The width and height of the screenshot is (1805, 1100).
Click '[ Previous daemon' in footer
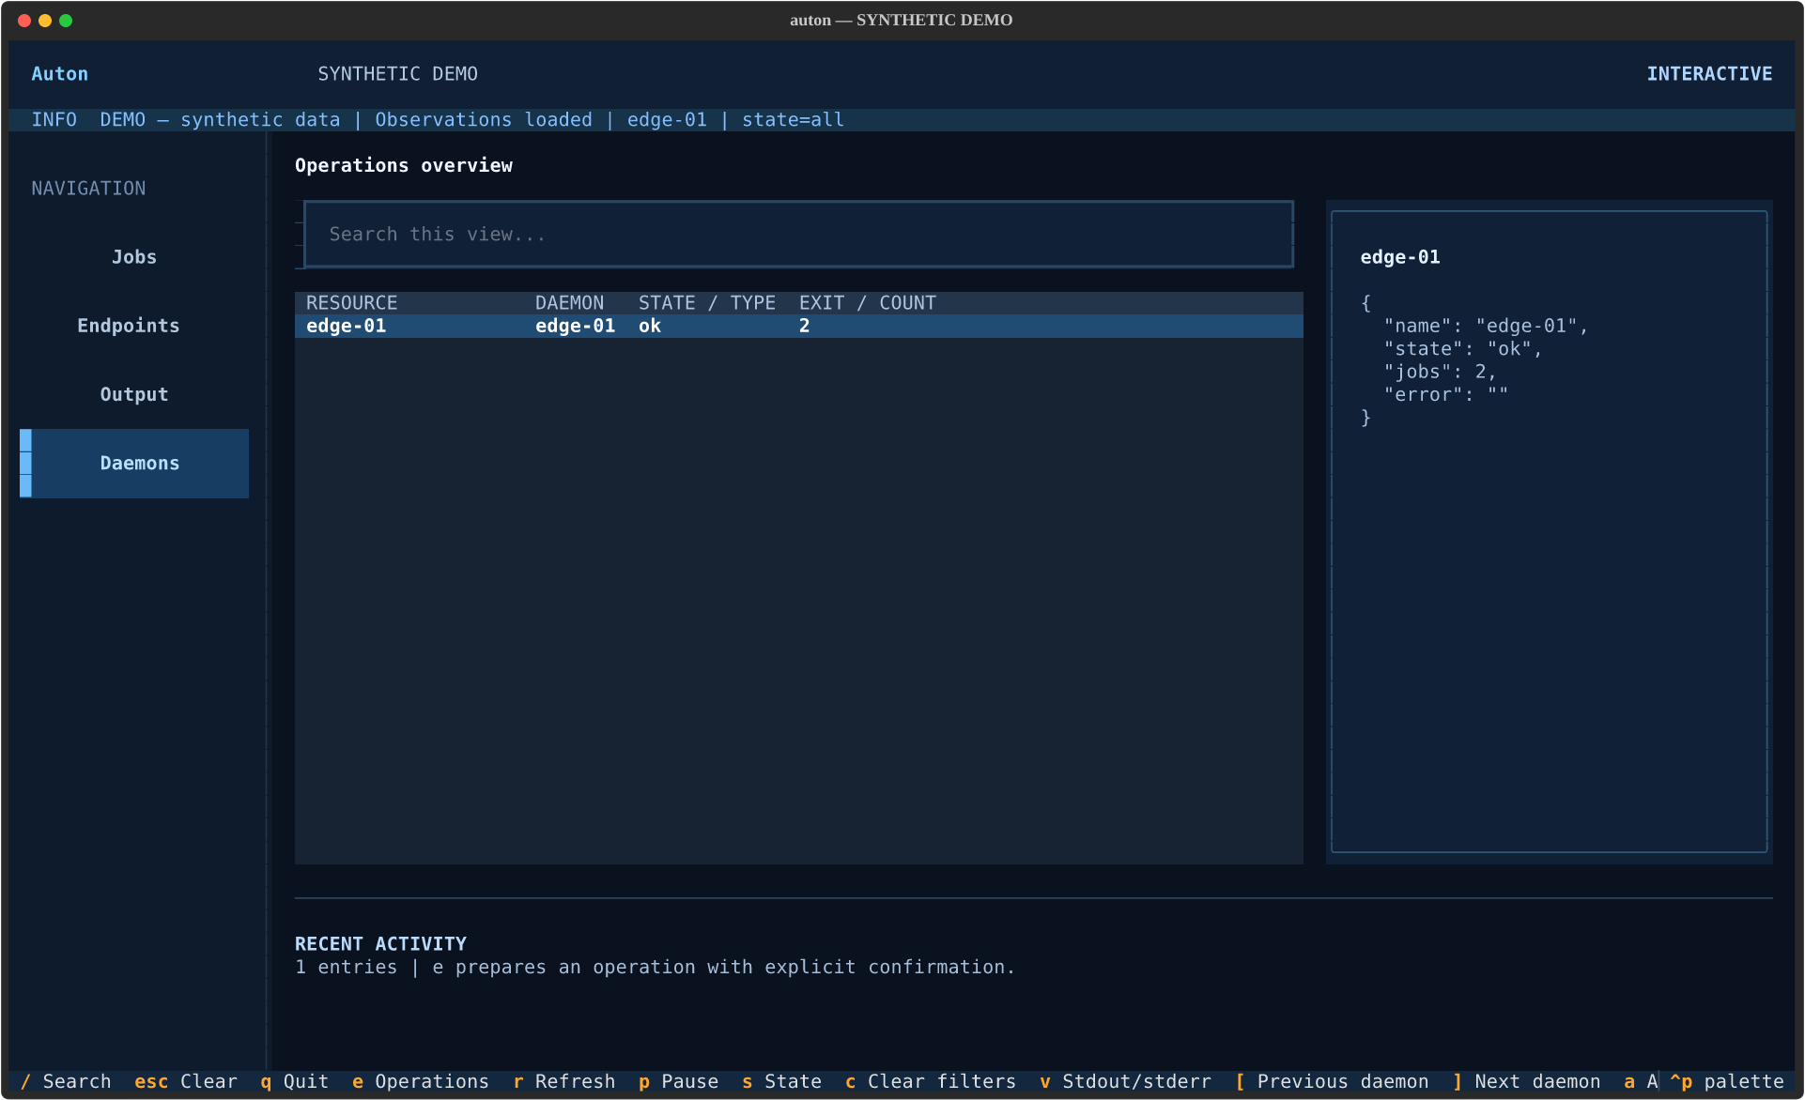coord(1333,1081)
